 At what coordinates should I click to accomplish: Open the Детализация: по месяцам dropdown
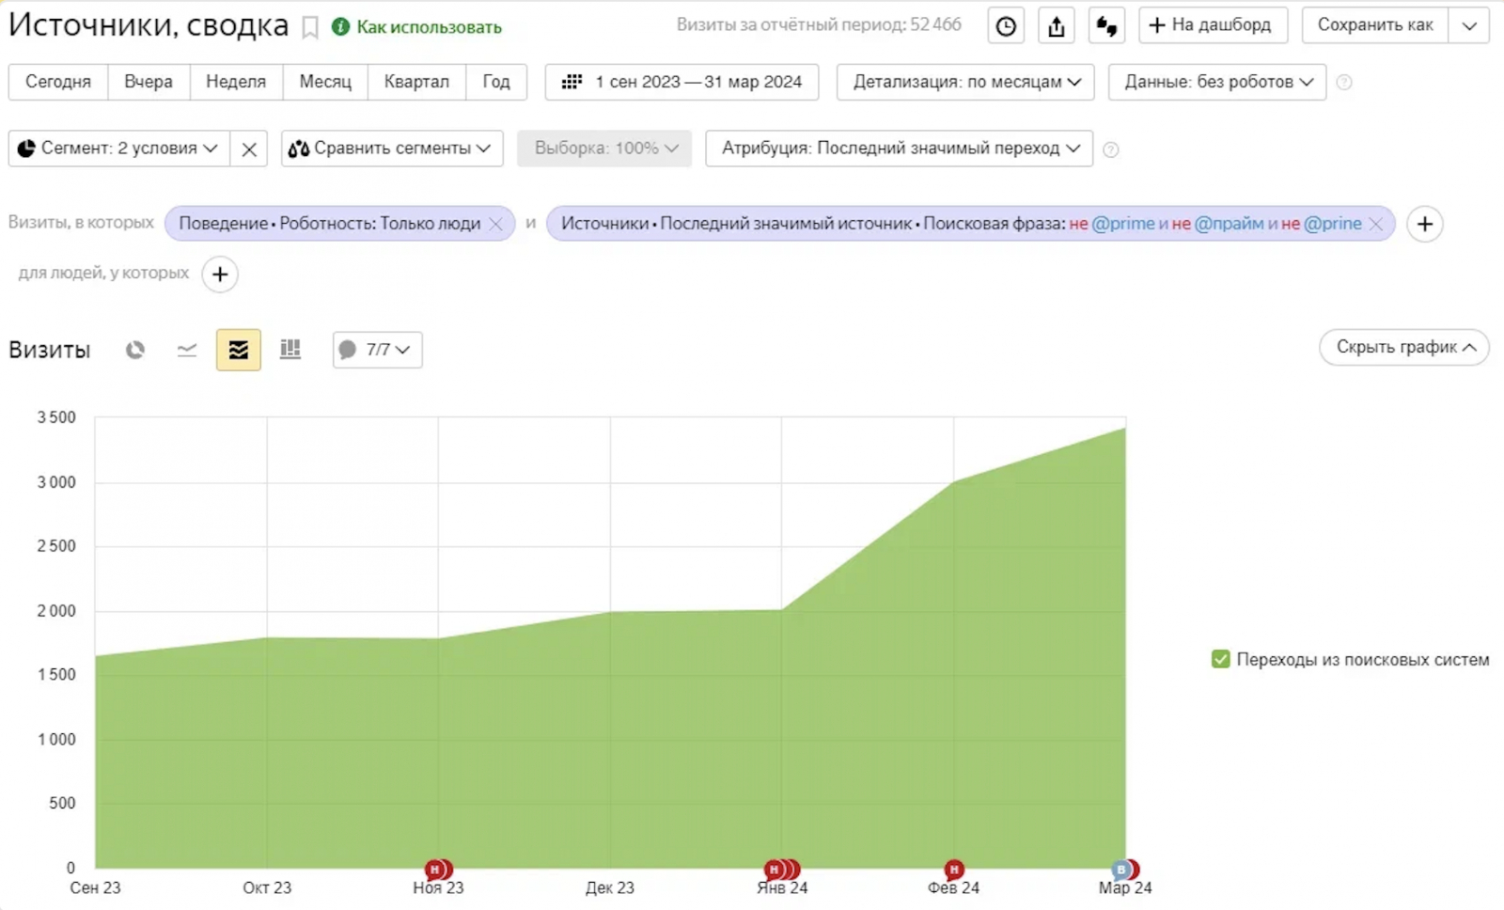965,82
